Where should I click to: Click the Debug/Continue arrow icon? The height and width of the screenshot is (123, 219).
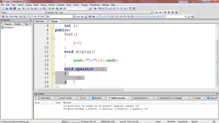[95, 8]
